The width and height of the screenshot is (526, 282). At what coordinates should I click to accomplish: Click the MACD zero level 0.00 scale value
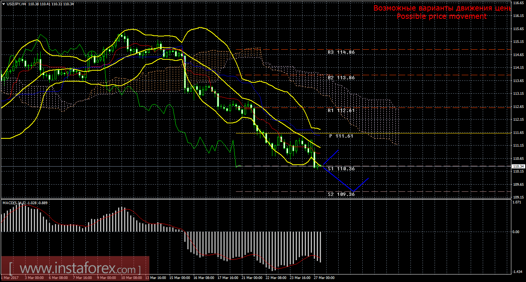(x=516, y=232)
